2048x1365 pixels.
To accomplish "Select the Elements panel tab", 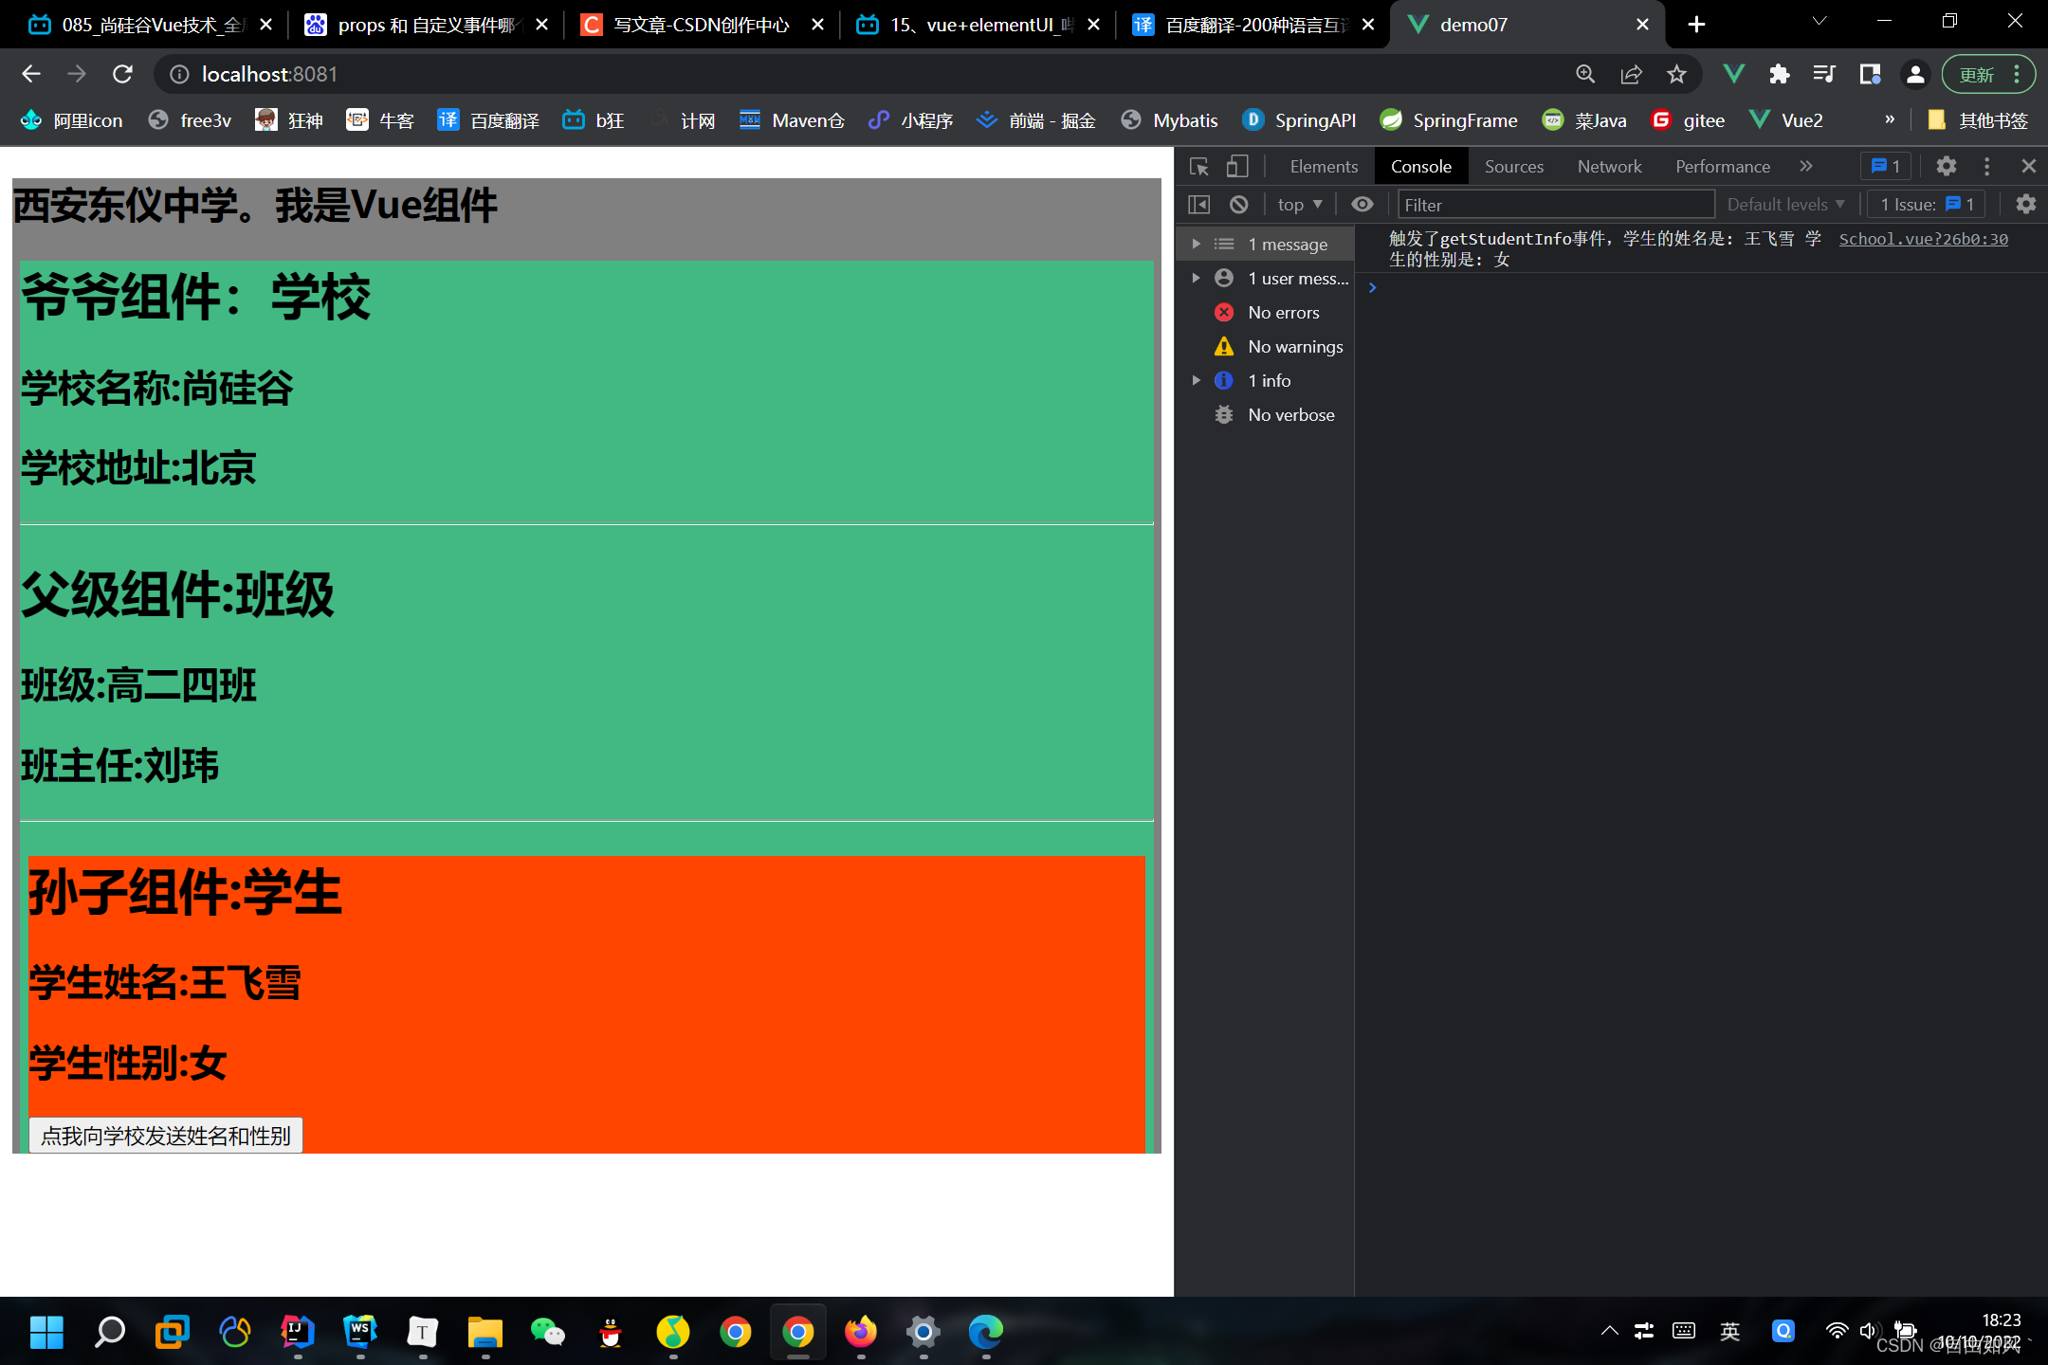I will (x=1324, y=166).
